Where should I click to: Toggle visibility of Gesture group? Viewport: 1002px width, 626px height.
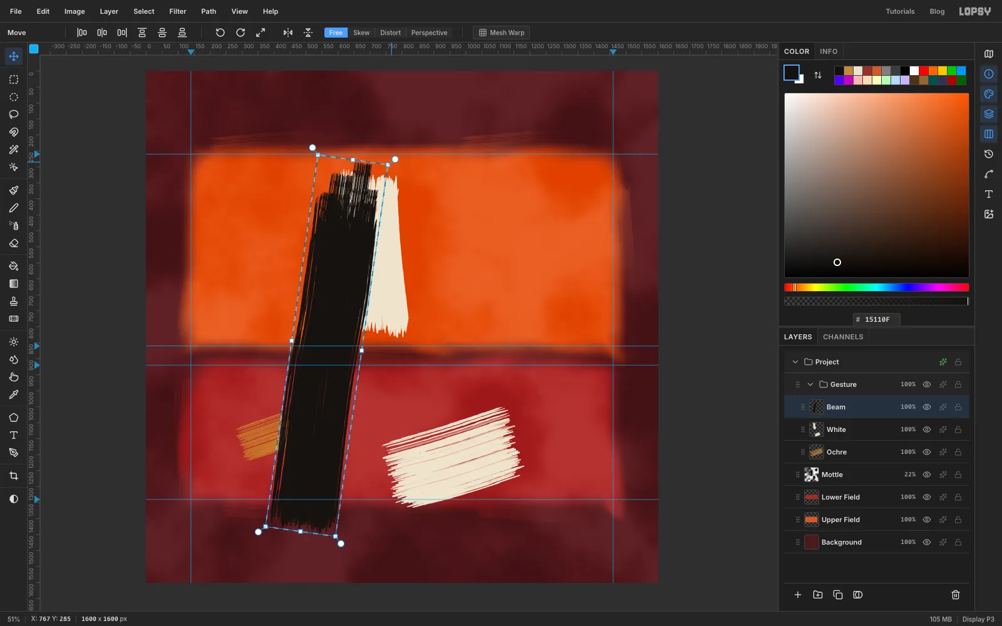927,384
